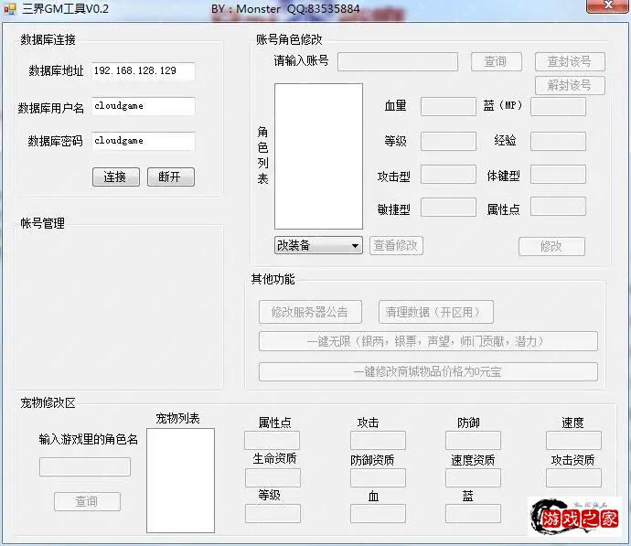The image size is (631, 546).
Task: Click the 攻击资质 input field
Action: click(574, 477)
